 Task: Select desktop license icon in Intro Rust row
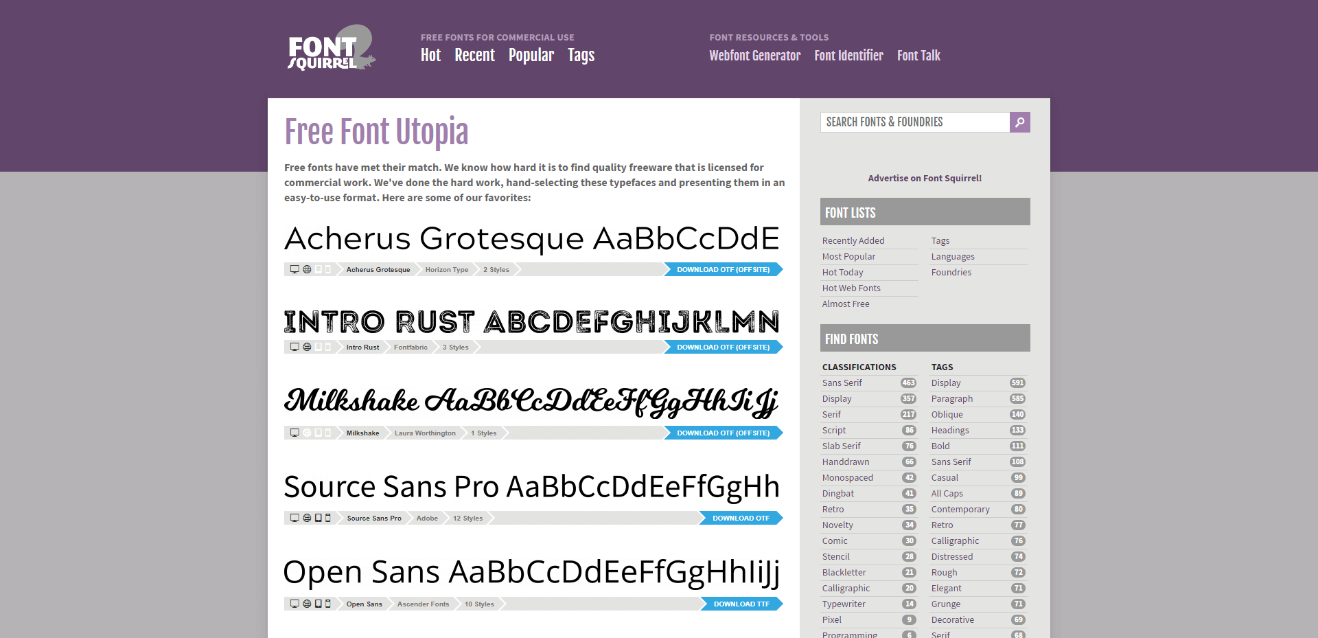[x=294, y=347]
